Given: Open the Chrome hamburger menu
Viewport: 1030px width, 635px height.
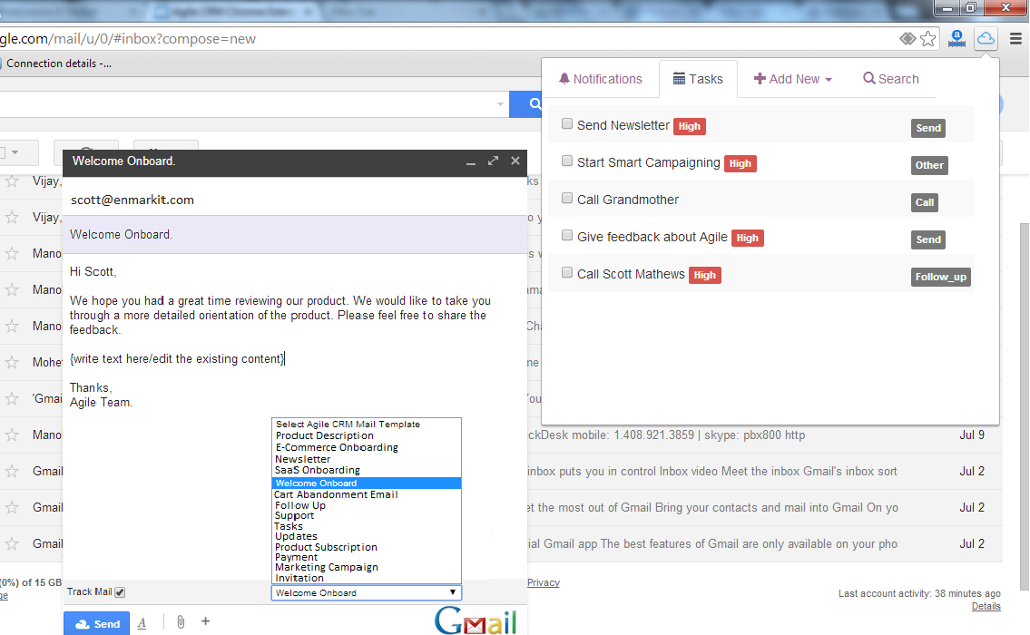Looking at the screenshot, I should [x=1015, y=39].
